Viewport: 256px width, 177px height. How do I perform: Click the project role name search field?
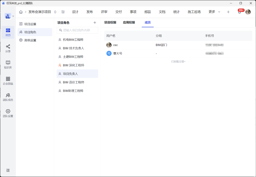tap(78, 30)
